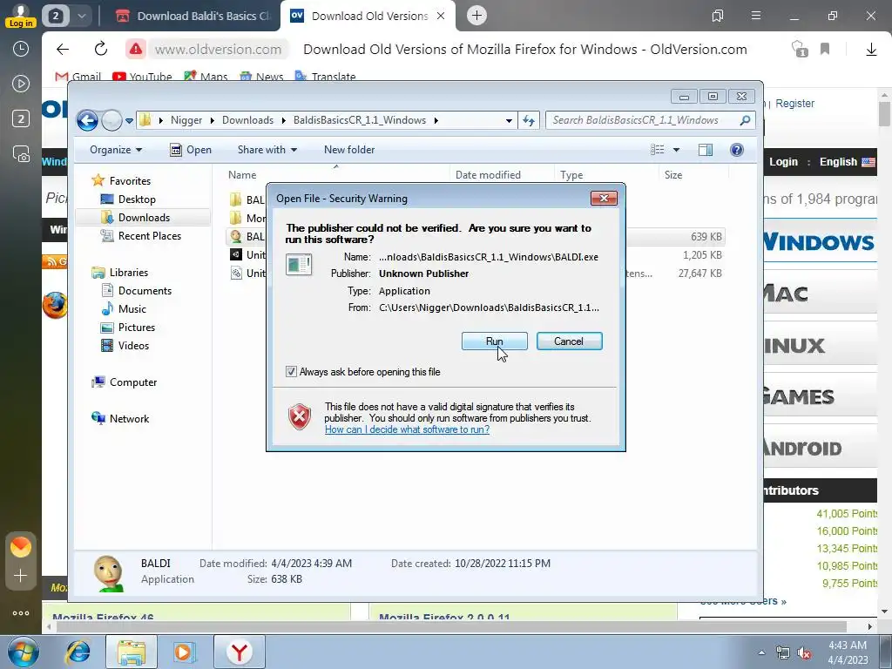892x669 pixels.
Task: Open Windows Media Player from taskbar
Action: coord(183,652)
